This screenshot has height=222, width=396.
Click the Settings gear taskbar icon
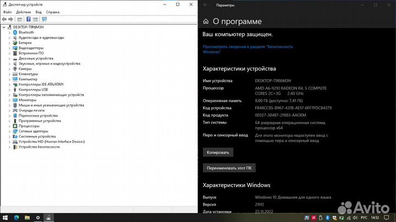[x=38, y=218]
